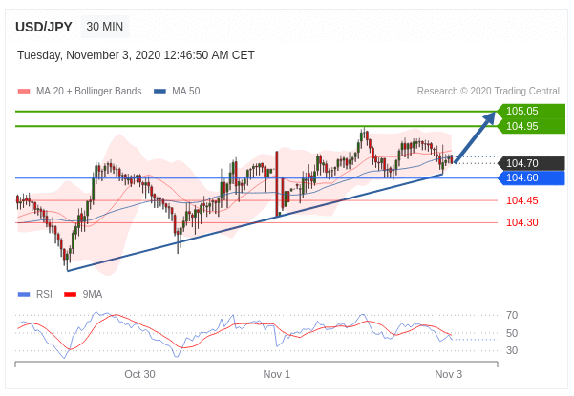The height and width of the screenshot is (396, 574).
Task: Select the 104.60 blue pivot price tag
Action: click(x=531, y=177)
